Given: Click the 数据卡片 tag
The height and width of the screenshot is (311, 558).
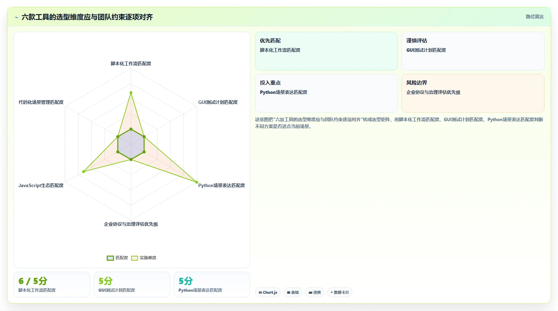Looking at the screenshot, I should 340,292.
